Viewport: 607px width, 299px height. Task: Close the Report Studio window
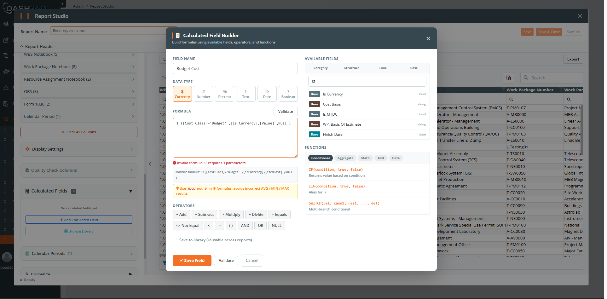pyautogui.click(x=580, y=16)
